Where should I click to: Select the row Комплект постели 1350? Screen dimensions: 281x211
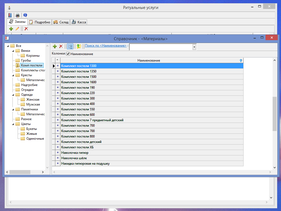click(x=152, y=71)
